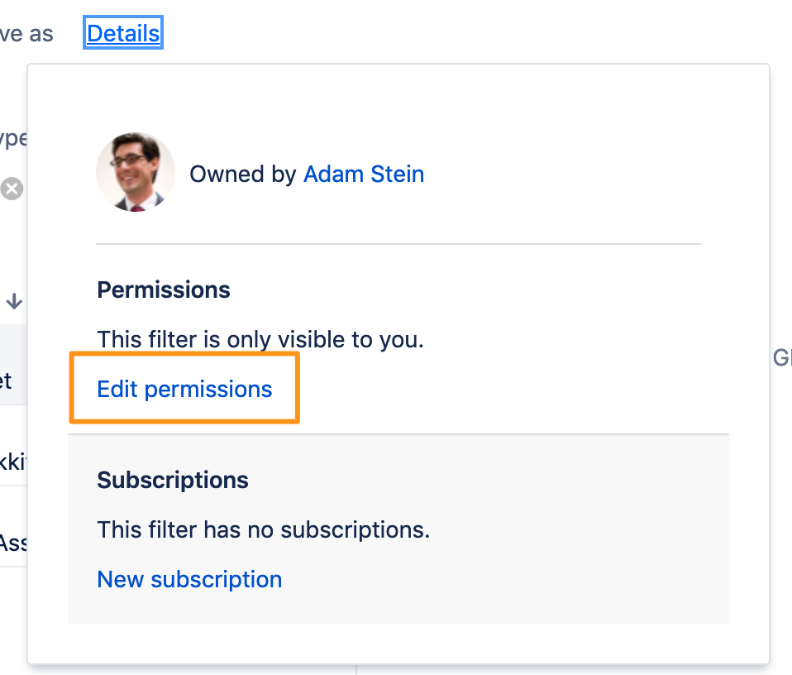The width and height of the screenshot is (792, 675).
Task: Click Edit permissions
Action: [x=184, y=389]
